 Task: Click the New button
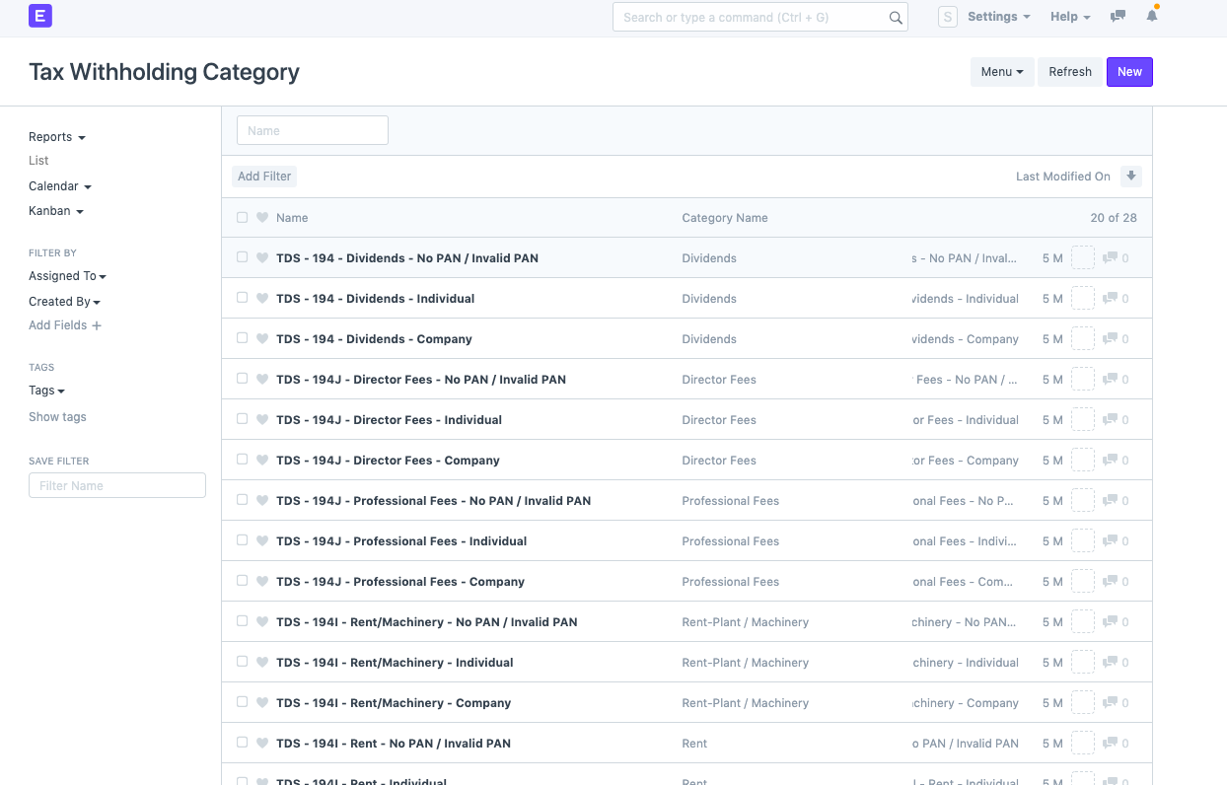pos(1129,72)
